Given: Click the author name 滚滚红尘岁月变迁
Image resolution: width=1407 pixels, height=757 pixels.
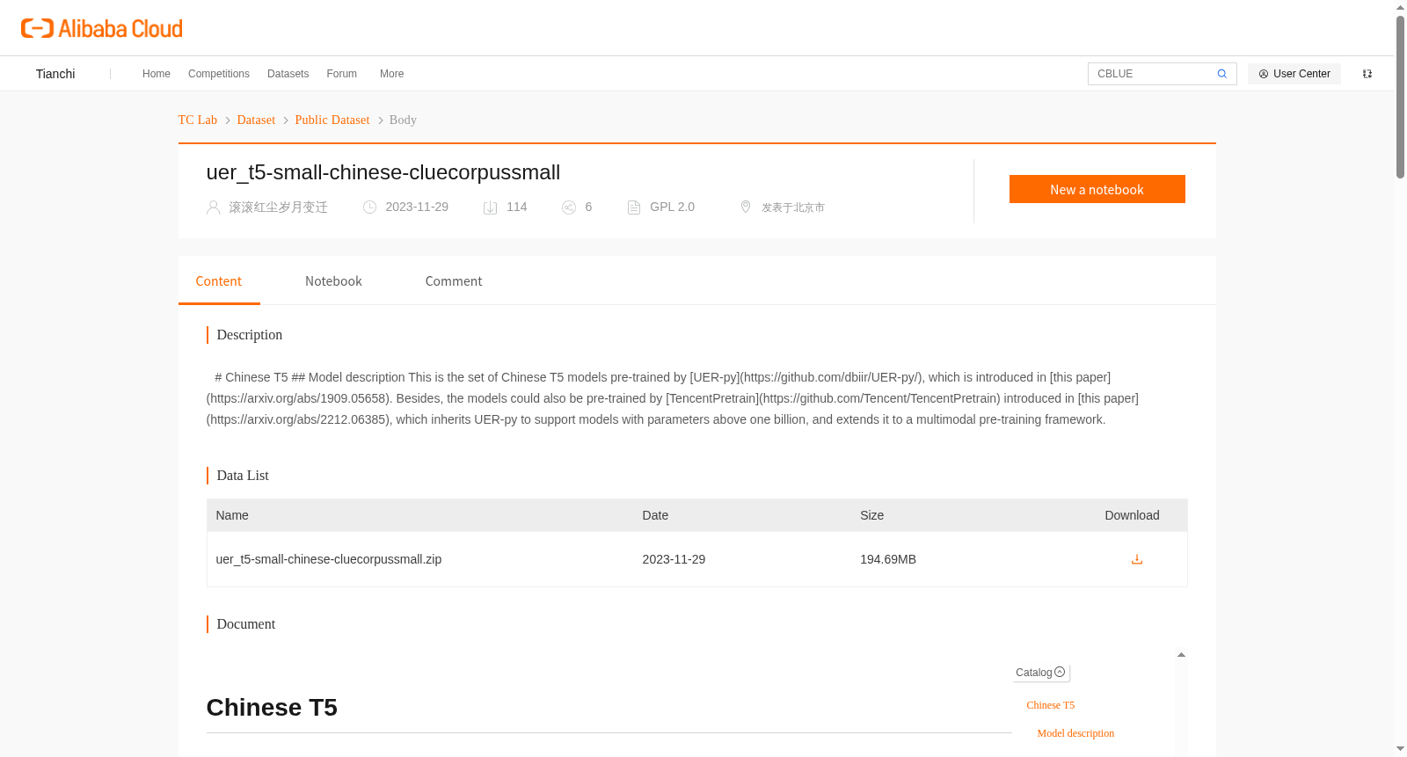Looking at the screenshot, I should click(x=278, y=207).
